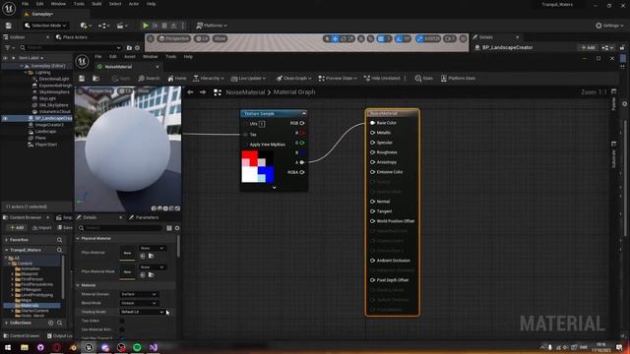Screen dimensions: 630x354
Task: Toggle Use Material Attributes checkbox
Action: coord(122,329)
